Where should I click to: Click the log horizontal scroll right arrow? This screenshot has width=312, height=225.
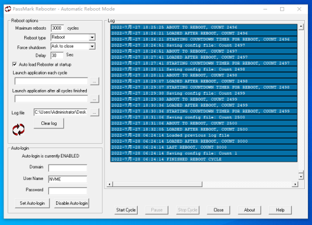295,184
